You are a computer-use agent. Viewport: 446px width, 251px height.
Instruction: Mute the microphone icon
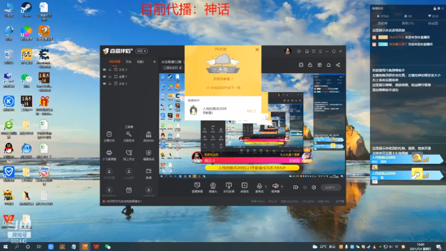click(x=259, y=186)
